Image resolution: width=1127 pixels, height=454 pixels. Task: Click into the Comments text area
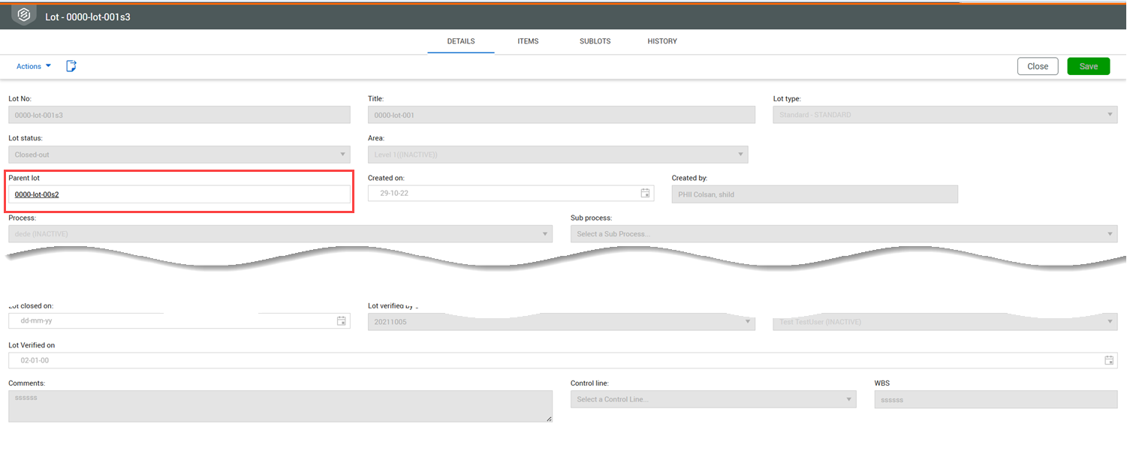coord(280,406)
